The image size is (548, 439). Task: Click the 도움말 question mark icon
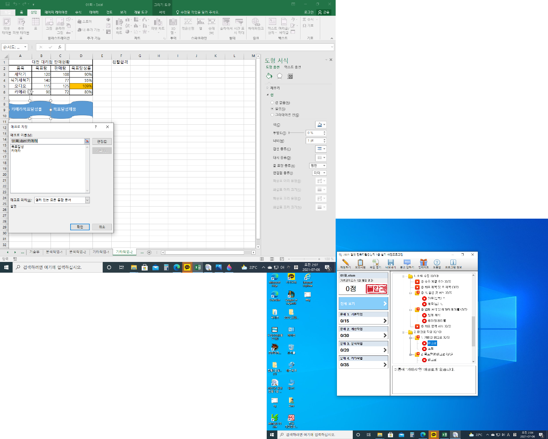coord(437,264)
